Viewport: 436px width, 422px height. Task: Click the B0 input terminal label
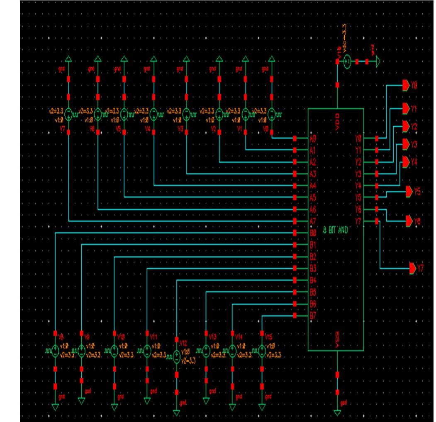(313, 233)
